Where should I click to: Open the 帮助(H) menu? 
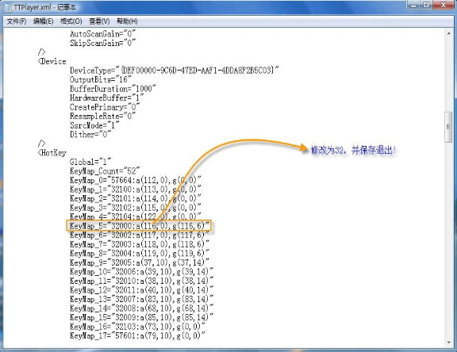127,21
